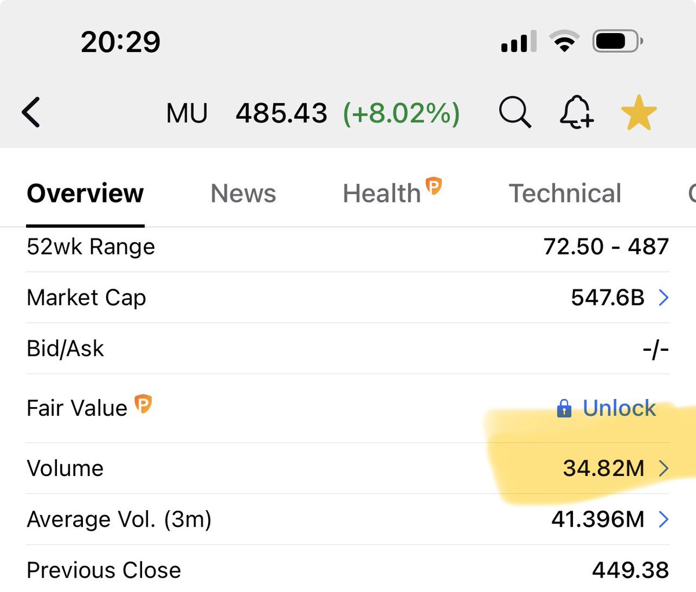Switch to the Technical tab
696x592 pixels.
[x=565, y=193]
